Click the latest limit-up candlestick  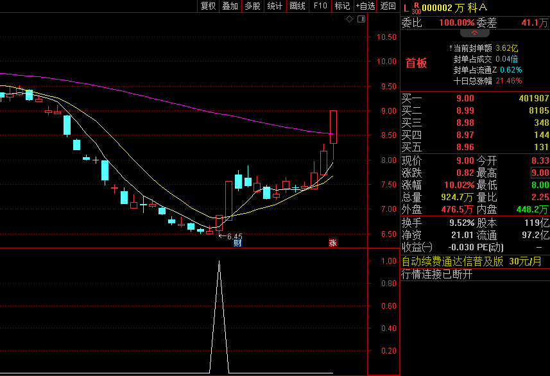tap(333, 126)
